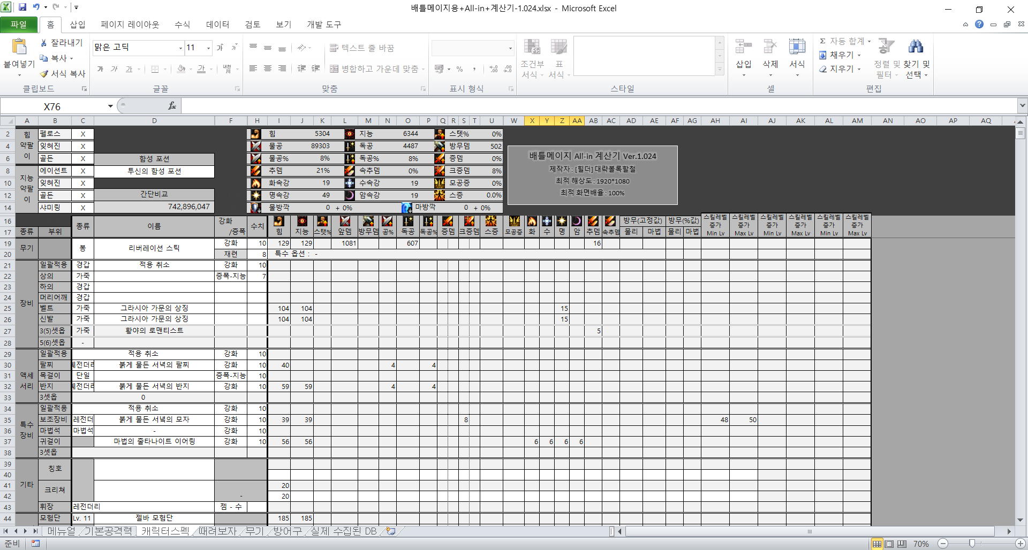The width and height of the screenshot is (1028, 550).
Task: Click the insert function fx icon
Action: [172, 106]
